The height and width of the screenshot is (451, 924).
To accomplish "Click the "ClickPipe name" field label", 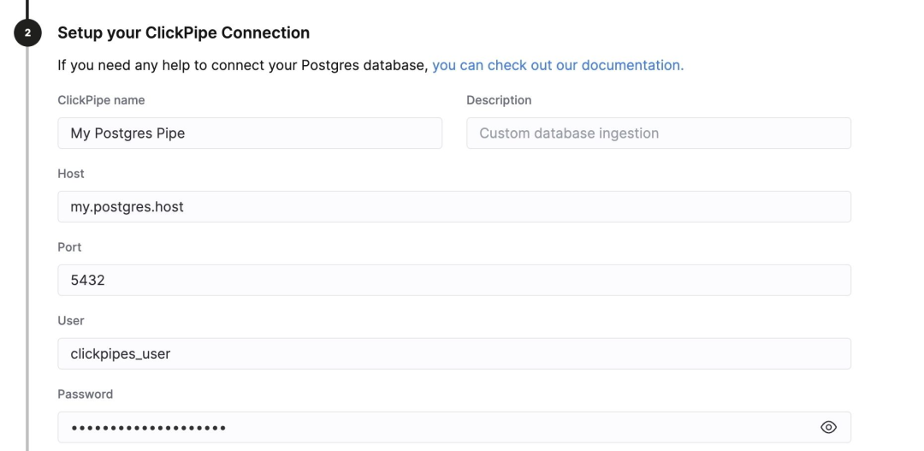I will [101, 100].
